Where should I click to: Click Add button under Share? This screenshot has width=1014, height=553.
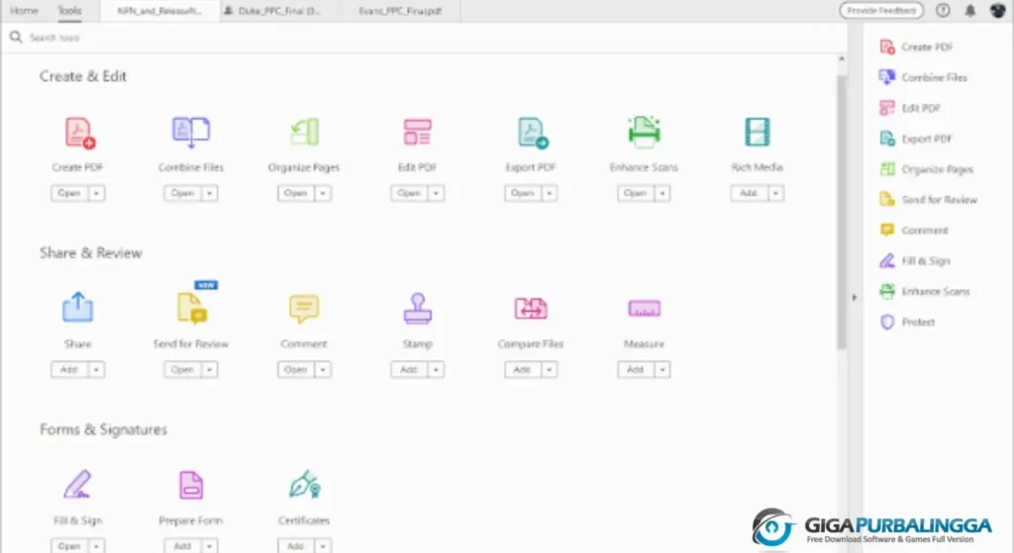[x=69, y=370]
